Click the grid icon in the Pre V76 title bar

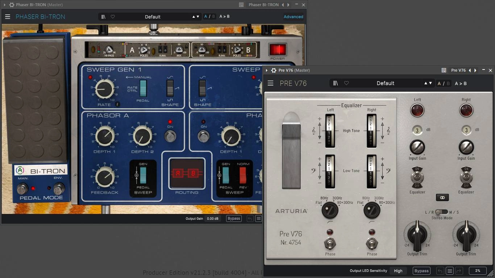pos(444,70)
